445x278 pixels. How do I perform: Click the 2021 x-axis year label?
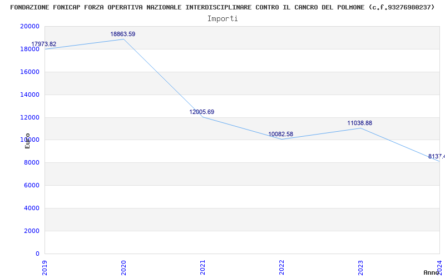(202, 267)
